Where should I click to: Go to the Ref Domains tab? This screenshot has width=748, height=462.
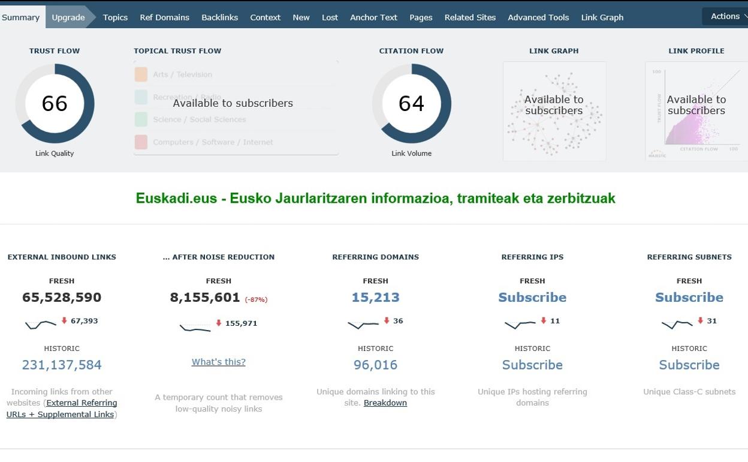tap(164, 17)
